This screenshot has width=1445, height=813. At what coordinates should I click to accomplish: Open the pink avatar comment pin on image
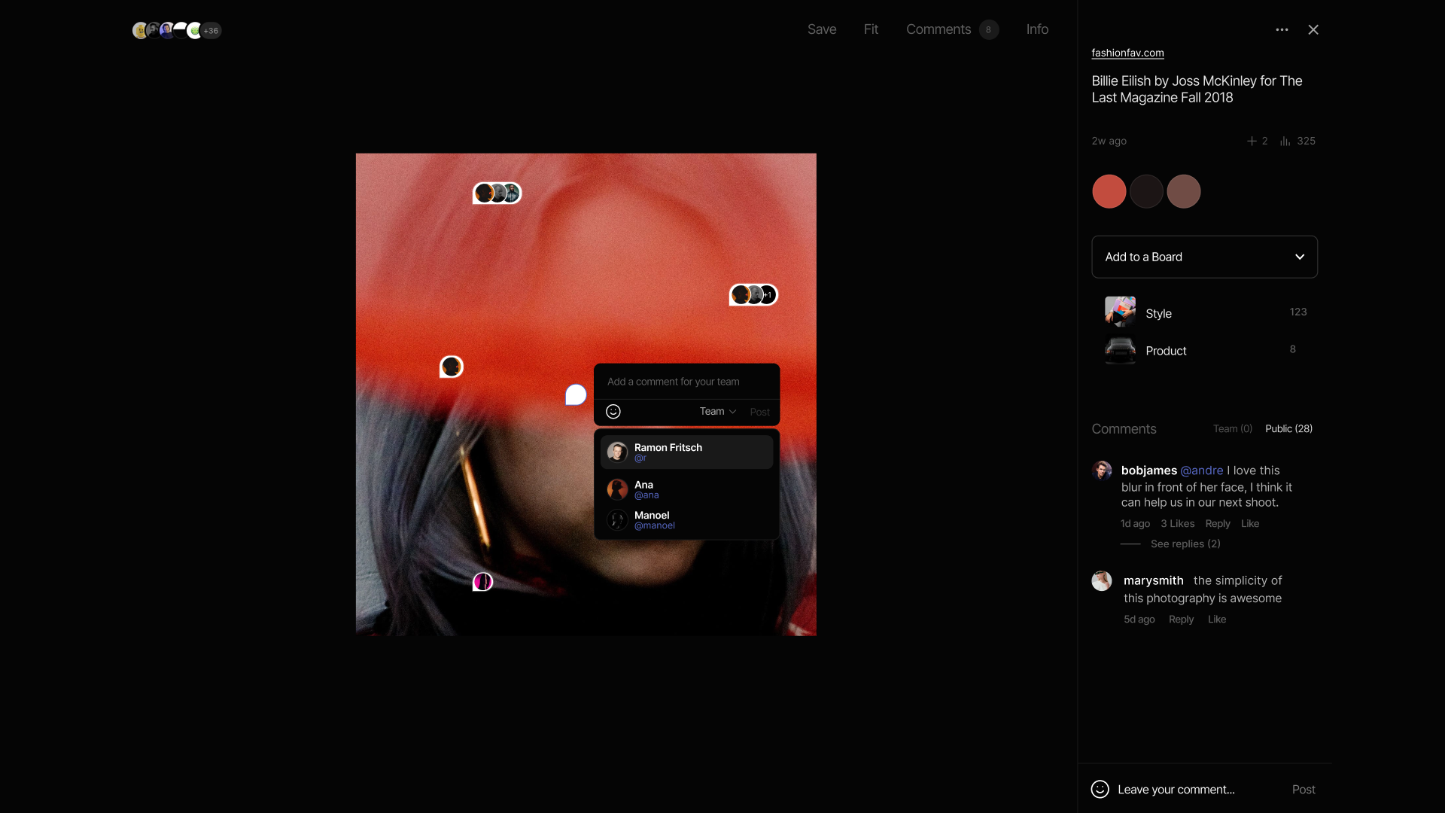[x=482, y=582]
